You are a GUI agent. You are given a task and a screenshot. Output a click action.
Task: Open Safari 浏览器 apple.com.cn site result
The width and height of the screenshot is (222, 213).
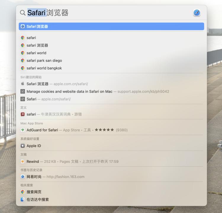pyautogui.click(x=111, y=84)
